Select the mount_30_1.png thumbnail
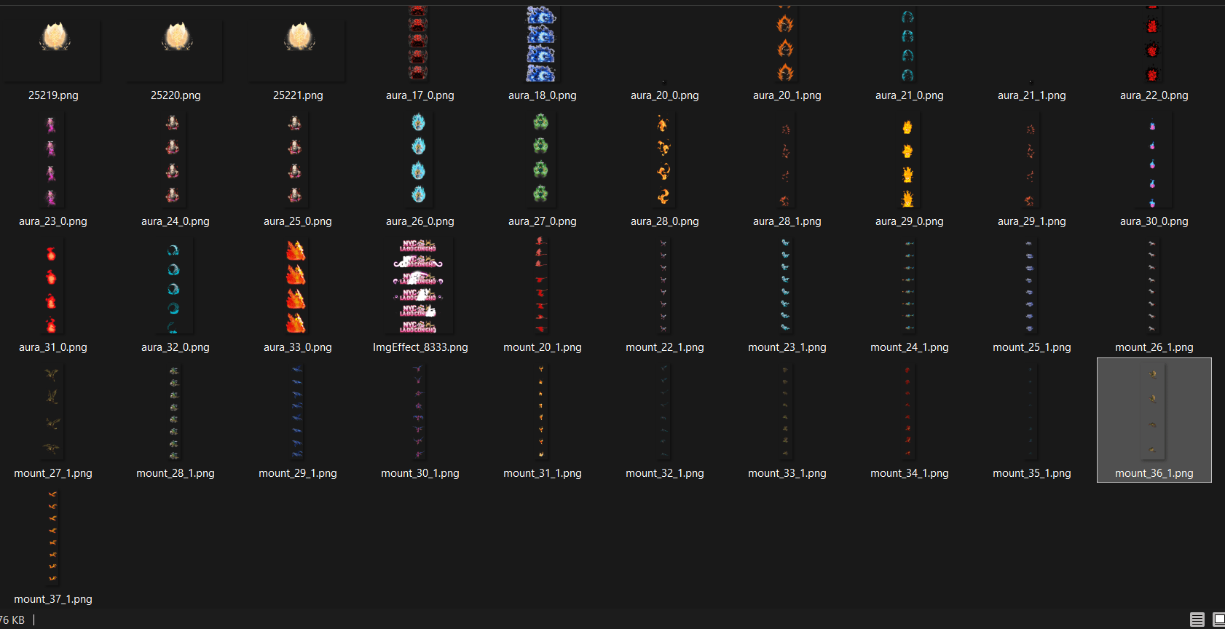The image size is (1225, 629). point(418,412)
